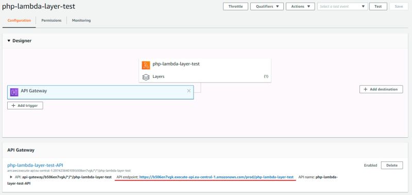The height and width of the screenshot is (195, 412).
Task: Click the orange Lambda function icon
Action: (x=146, y=65)
